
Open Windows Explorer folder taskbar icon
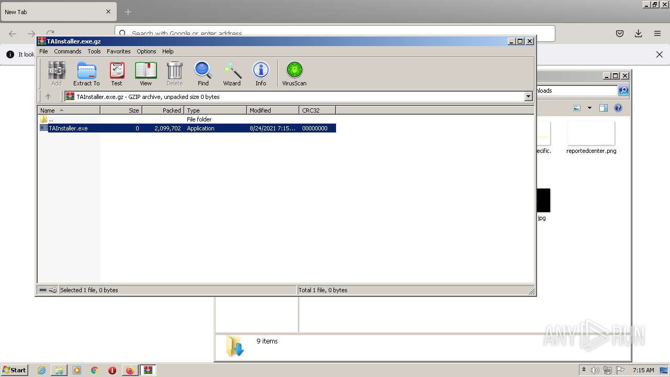pos(59,370)
